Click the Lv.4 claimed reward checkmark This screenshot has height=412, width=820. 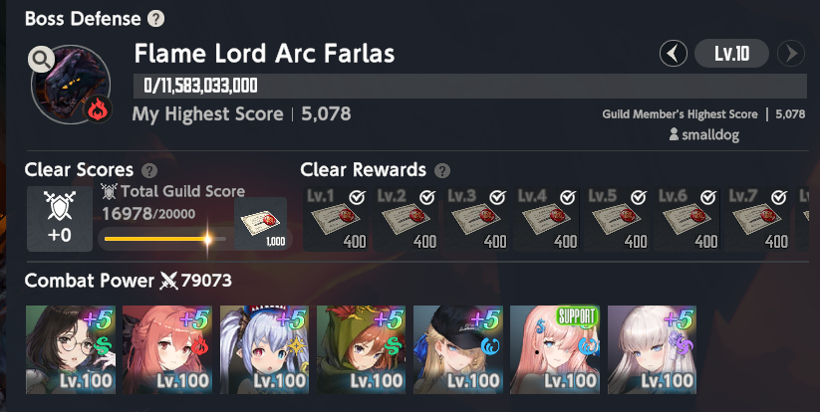click(568, 197)
